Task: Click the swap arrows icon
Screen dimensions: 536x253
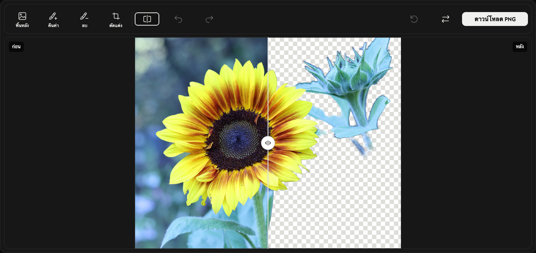Action: coord(445,19)
